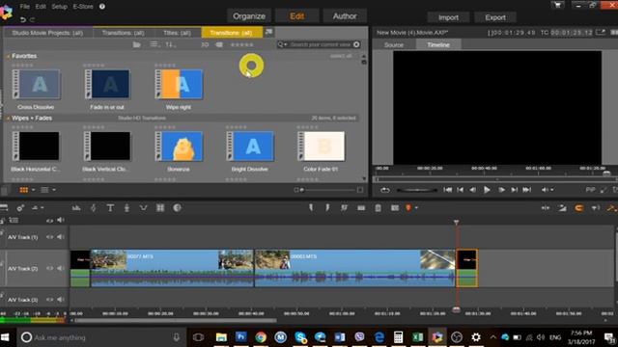The height and width of the screenshot is (347, 618).
Task: Open the library sort order options
Action: tap(171, 44)
